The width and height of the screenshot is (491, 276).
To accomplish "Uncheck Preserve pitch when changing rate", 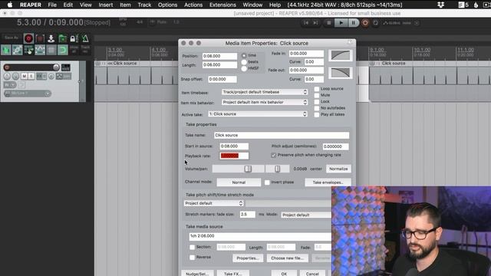I will [273, 155].
